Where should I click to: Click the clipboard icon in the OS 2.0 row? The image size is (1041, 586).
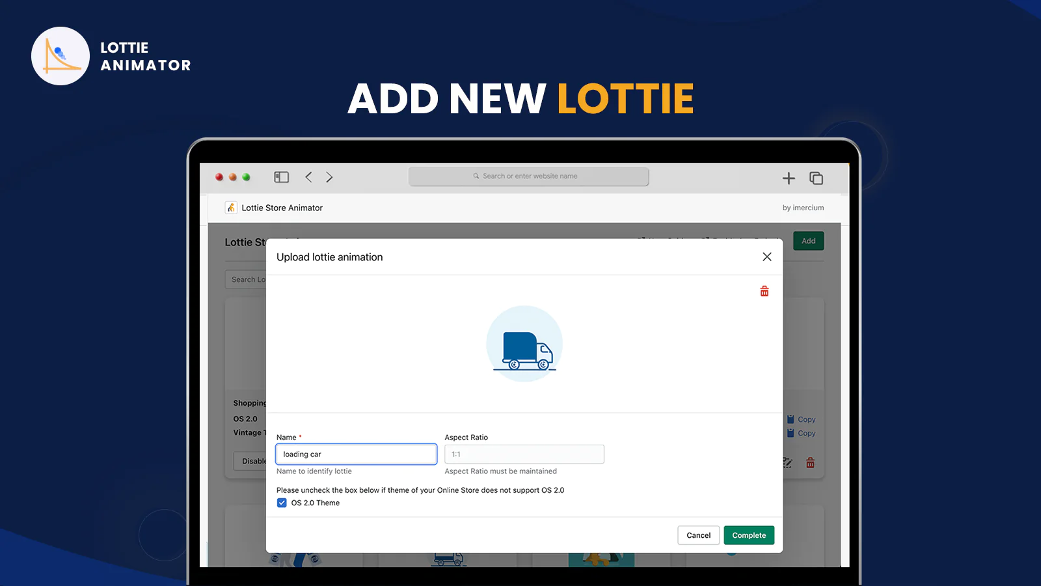pos(791,419)
